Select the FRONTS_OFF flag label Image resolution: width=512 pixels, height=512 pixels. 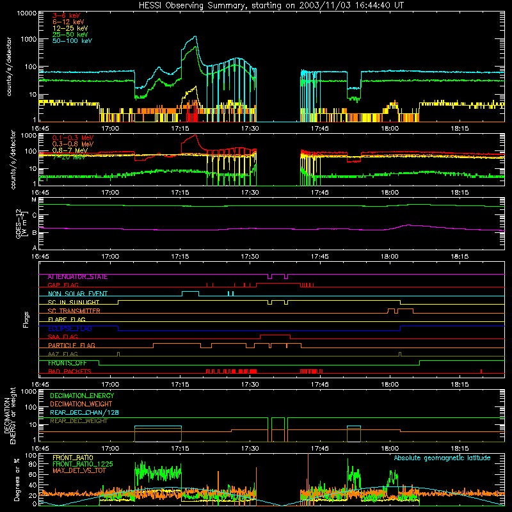point(67,363)
